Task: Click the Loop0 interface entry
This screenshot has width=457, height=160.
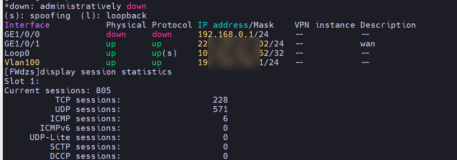Action: click(17, 53)
